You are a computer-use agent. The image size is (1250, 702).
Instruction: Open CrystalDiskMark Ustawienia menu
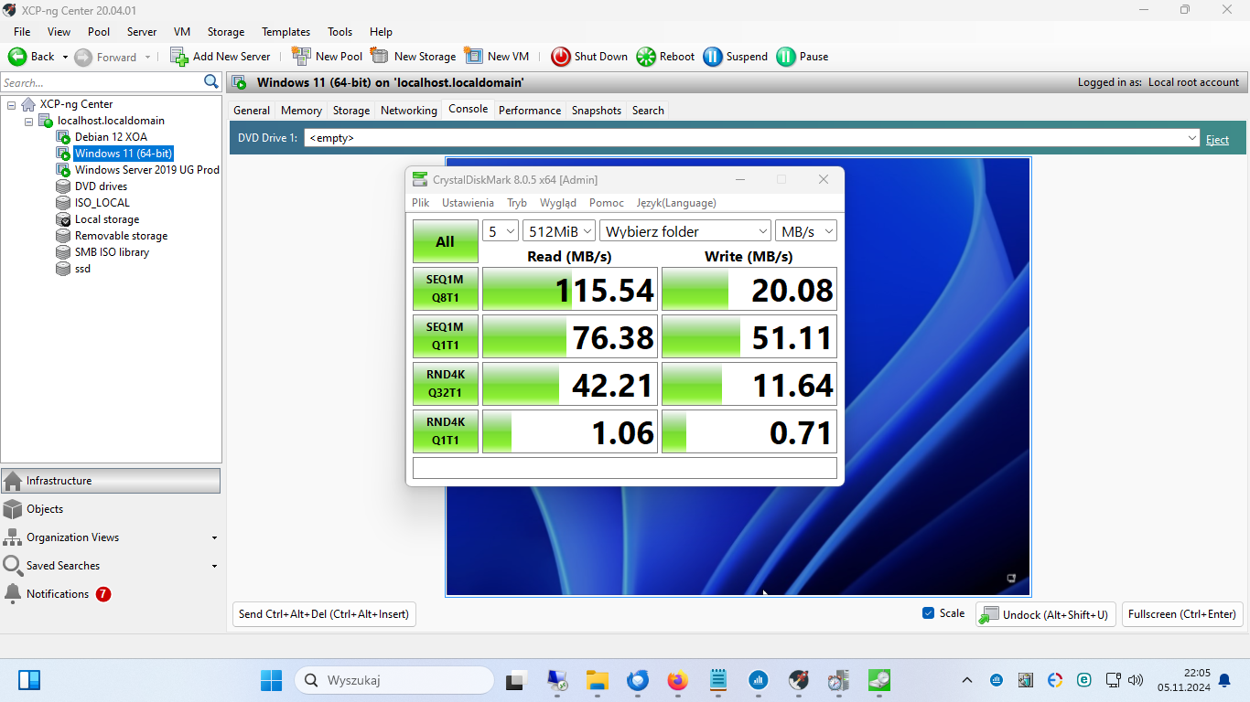coord(468,203)
